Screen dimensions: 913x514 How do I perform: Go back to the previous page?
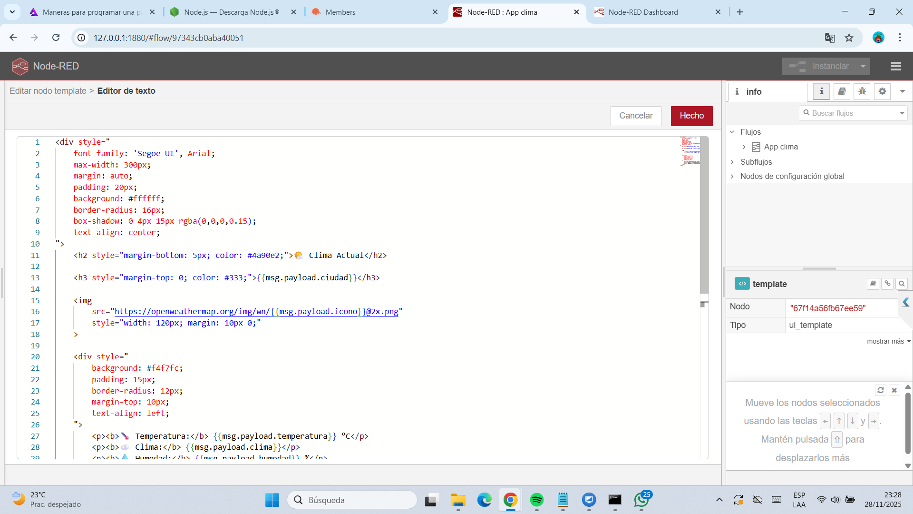pos(13,38)
